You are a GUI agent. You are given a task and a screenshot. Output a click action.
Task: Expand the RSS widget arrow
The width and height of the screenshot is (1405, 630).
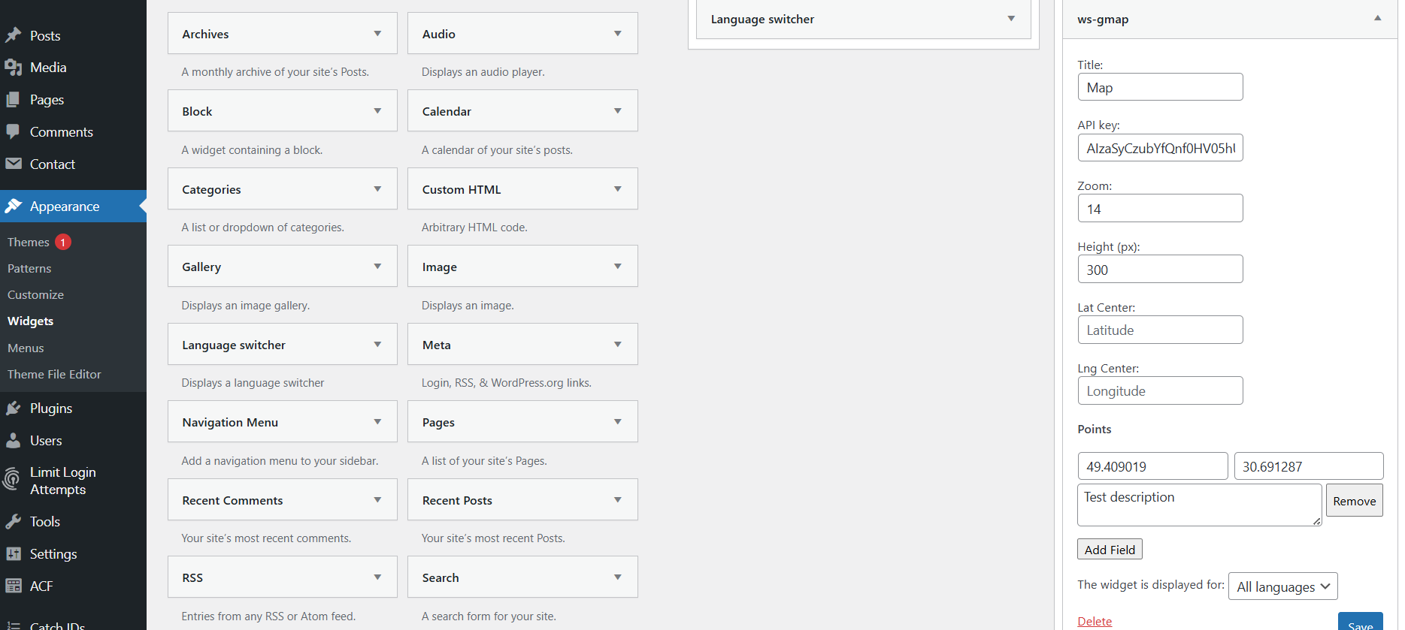pyautogui.click(x=377, y=577)
